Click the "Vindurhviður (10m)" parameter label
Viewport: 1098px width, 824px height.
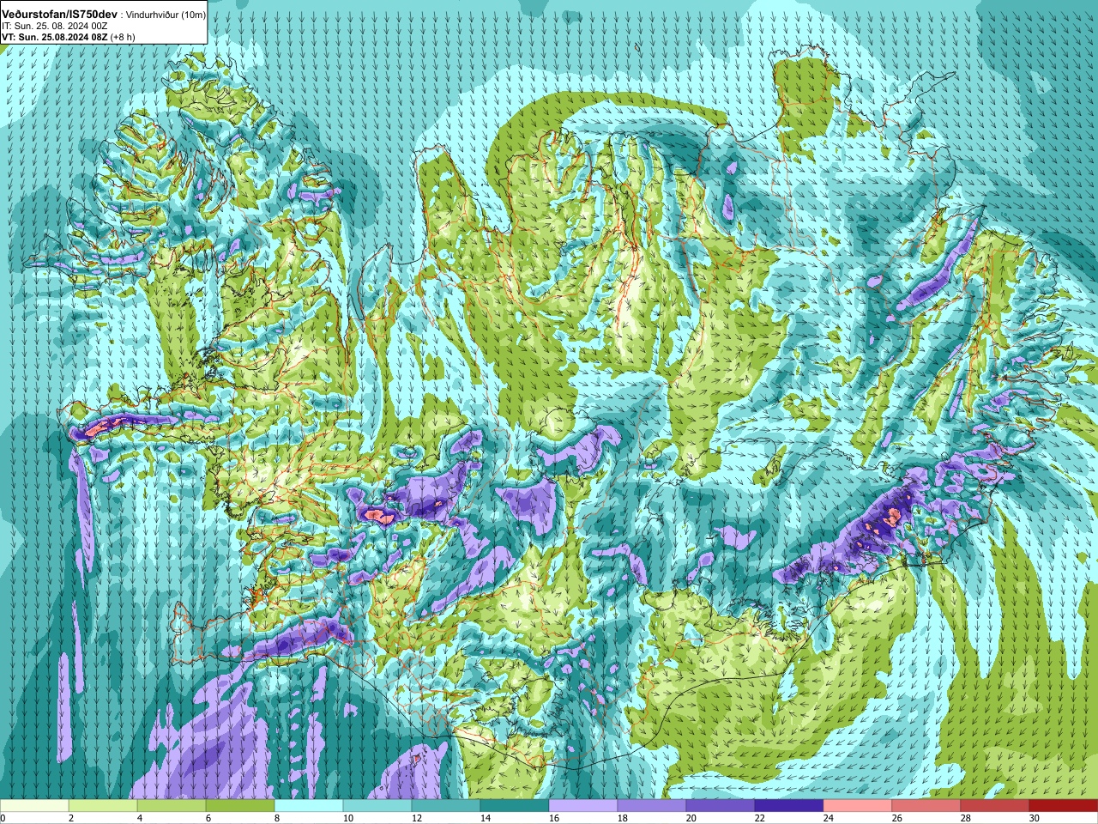tap(166, 15)
